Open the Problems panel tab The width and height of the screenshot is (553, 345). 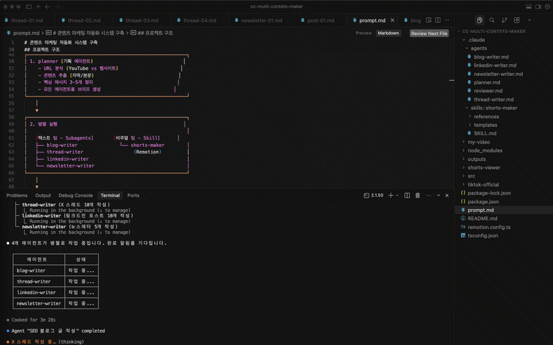pos(17,195)
